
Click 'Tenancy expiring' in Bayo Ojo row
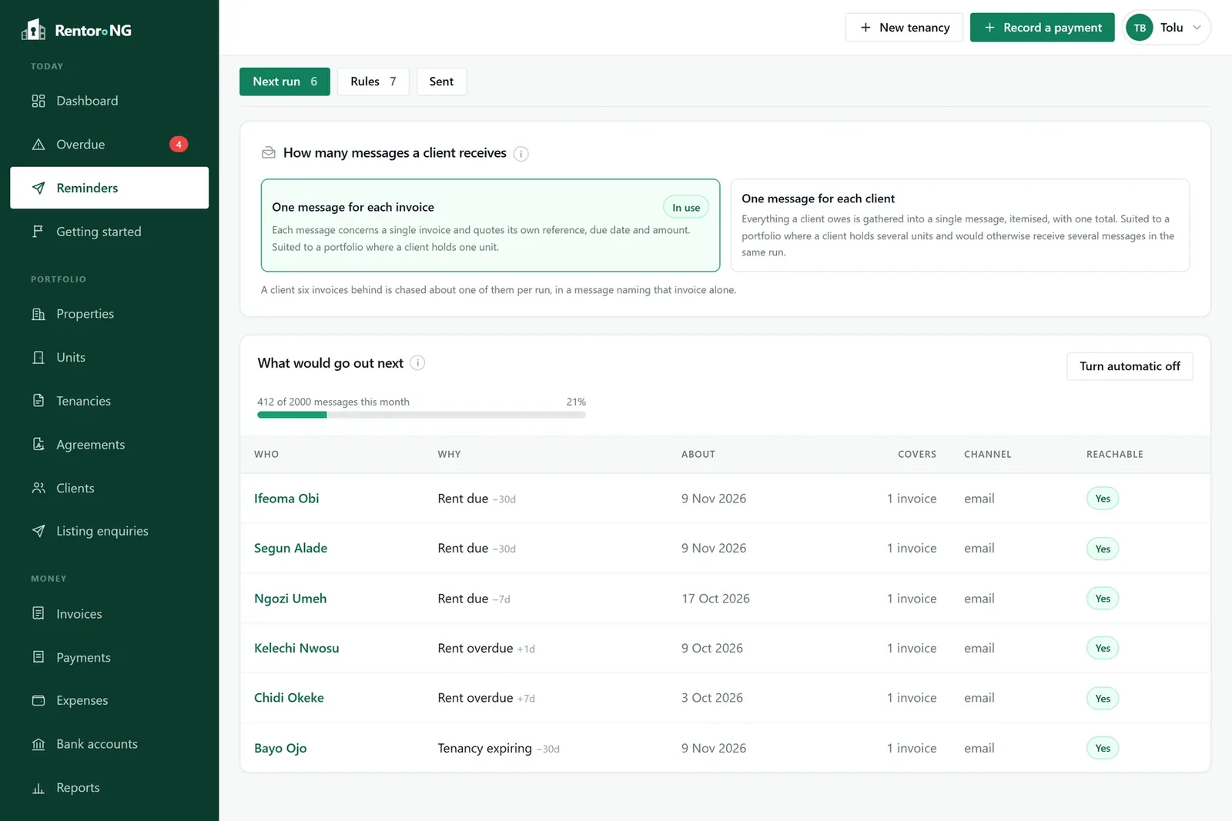(x=484, y=748)
